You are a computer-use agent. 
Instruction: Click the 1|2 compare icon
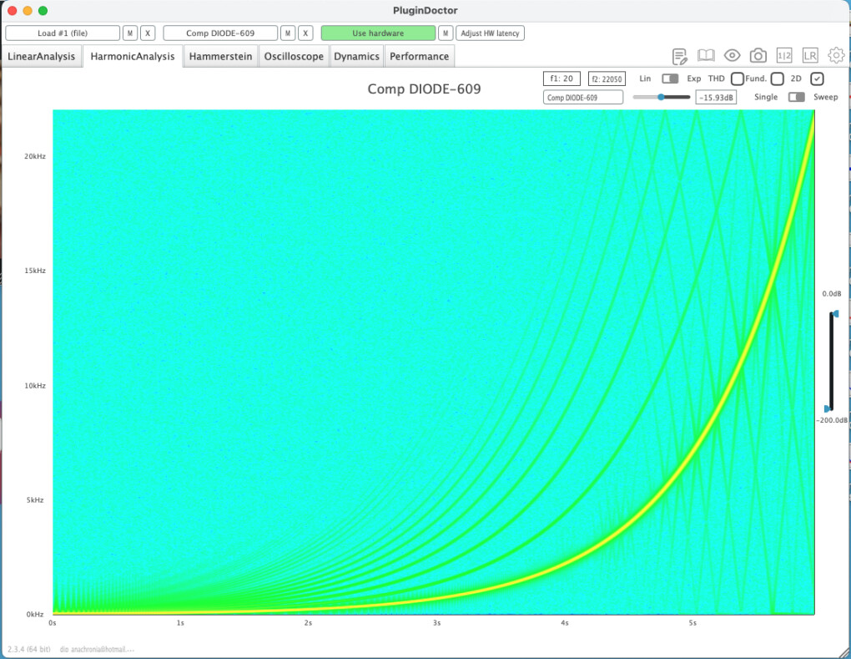coord(783,56)
